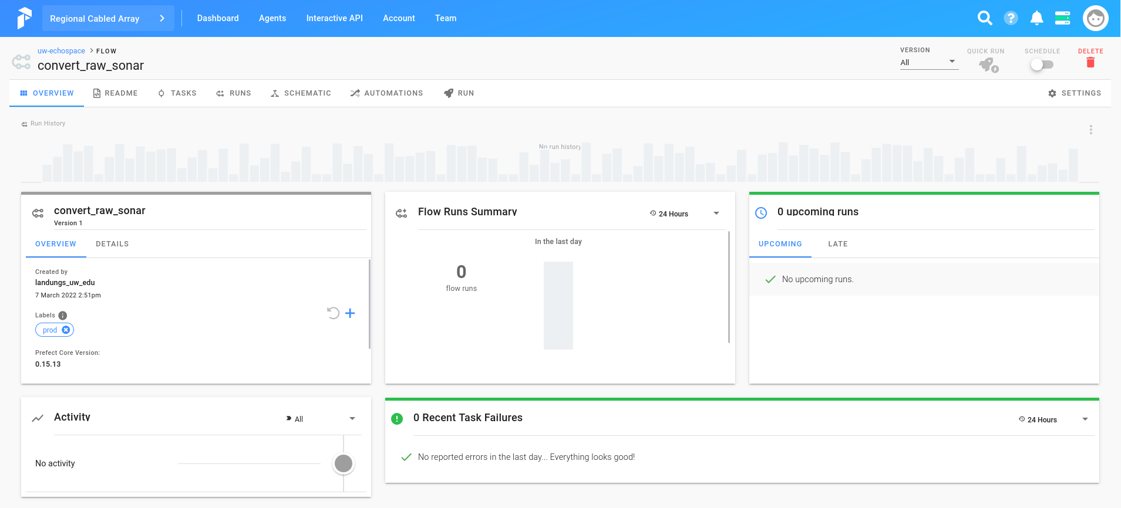Image resolution: width=1121 pixels, height=508 pixels.
Task: Click the reset labels undo icon
Action: [x=333, y=313]
